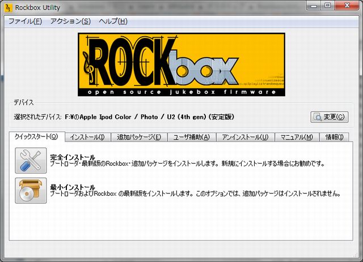Click the minimal install box-and-disc icon
This screenshot has height=262, width=363.
31,191
